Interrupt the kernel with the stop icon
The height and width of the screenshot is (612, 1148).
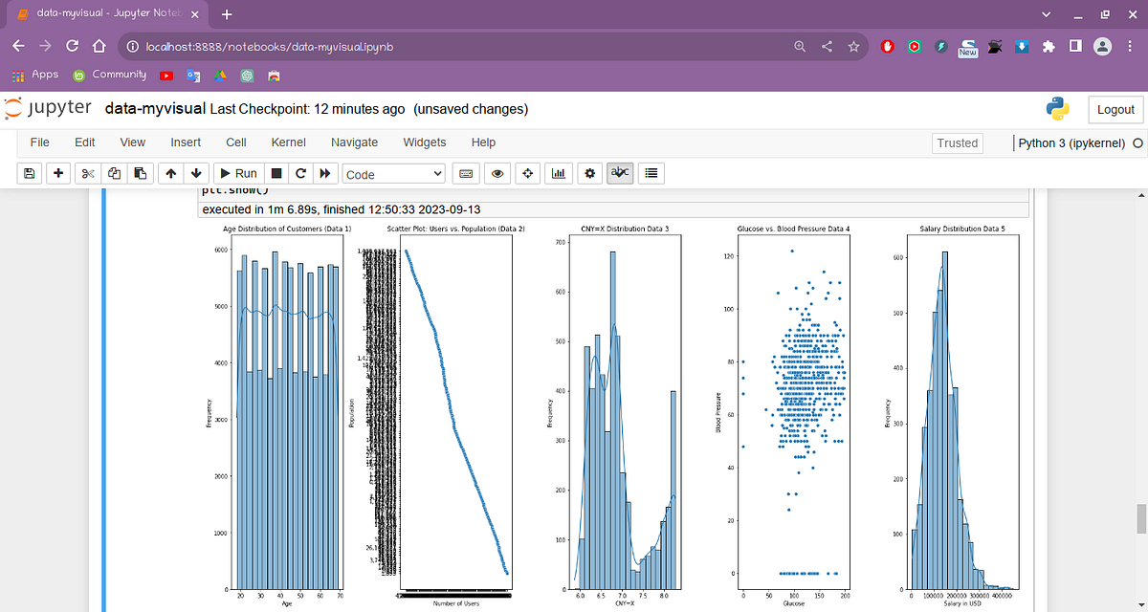point(276,173)
